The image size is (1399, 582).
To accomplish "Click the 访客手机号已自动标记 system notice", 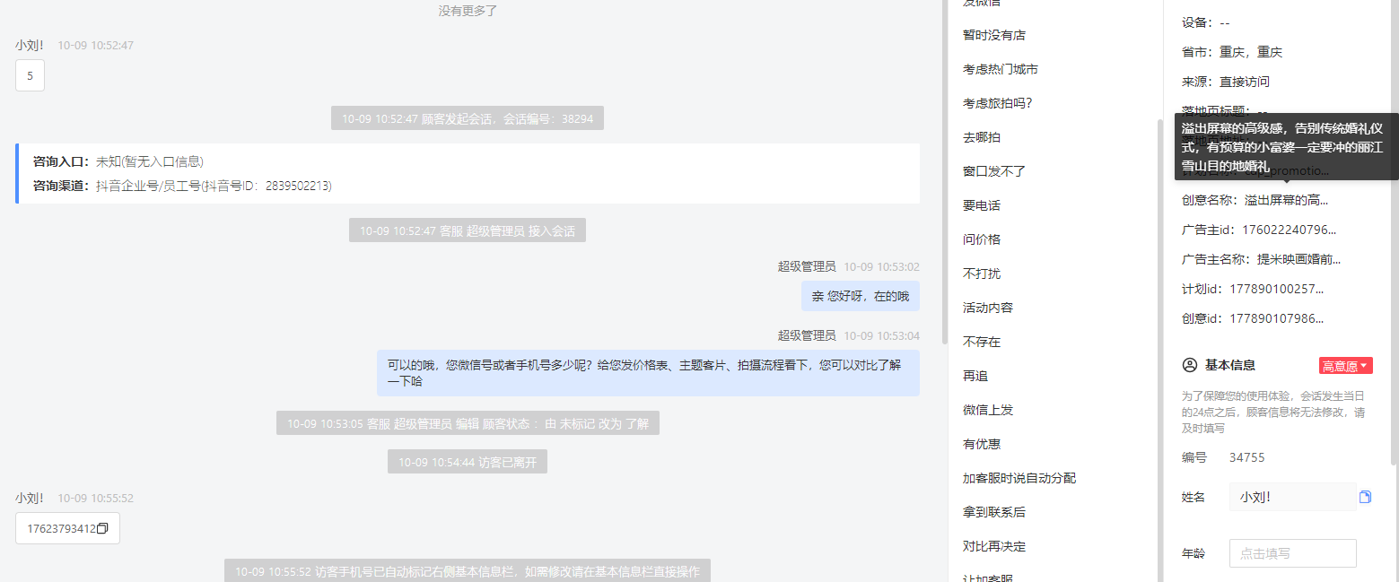I will coord(468,571).
